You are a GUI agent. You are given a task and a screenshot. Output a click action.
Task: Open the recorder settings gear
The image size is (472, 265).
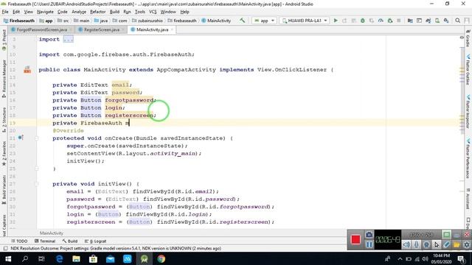467,244
